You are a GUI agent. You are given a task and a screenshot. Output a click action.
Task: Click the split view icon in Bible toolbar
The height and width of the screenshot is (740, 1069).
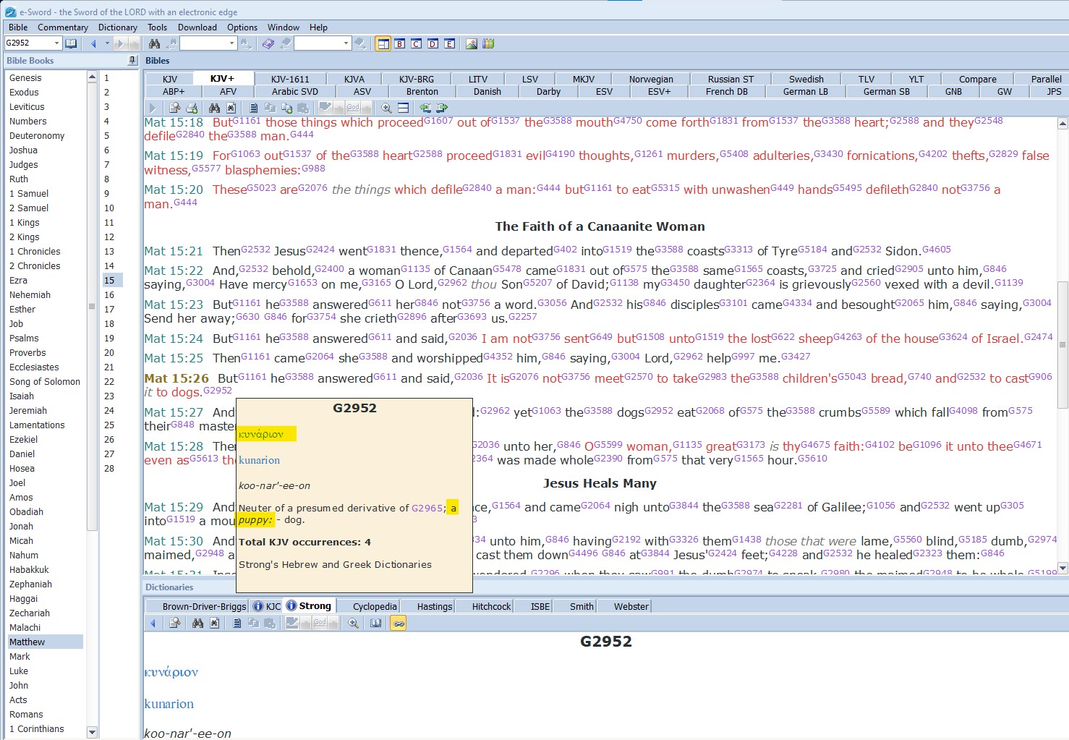click(x=403, y=108)
